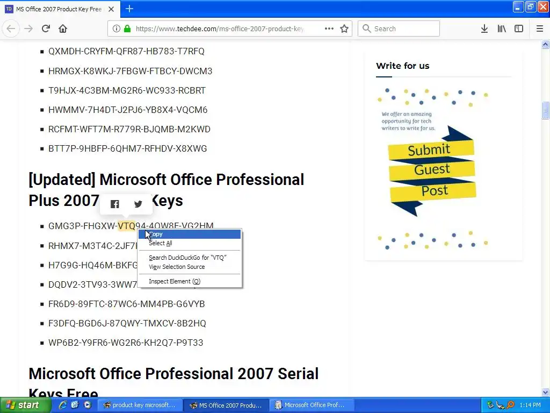This screenshot has width=550, height=413.
Task: Switch to MS Office 2007 Produ taskbar window
Action: coord(226,405)
